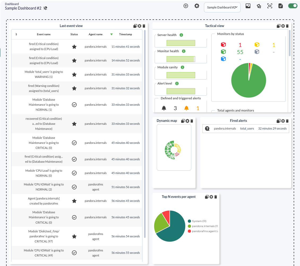Configure the Dynamic map widget
The image size is (300, 266).
click(187, 121)
